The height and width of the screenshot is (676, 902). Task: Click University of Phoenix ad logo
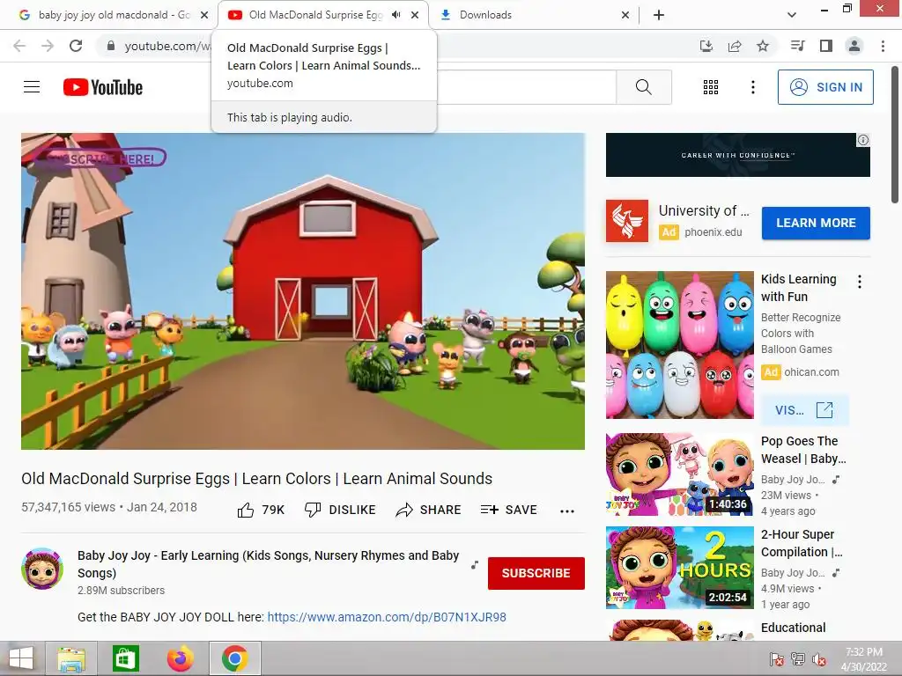627,221
